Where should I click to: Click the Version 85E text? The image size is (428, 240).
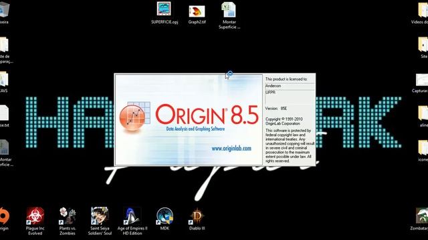[x=276, y=108]
